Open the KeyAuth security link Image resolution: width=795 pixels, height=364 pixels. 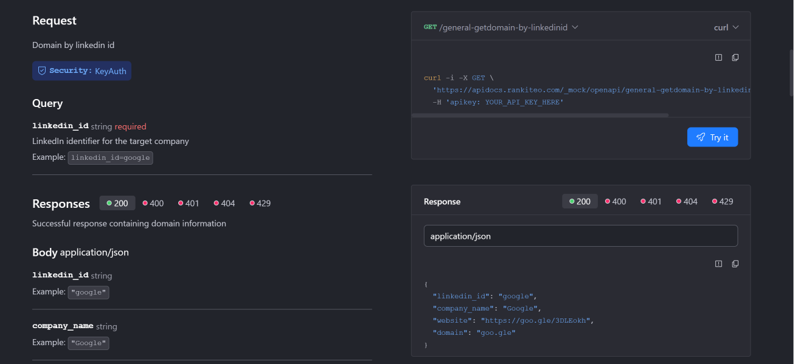[x=110, y=71]
